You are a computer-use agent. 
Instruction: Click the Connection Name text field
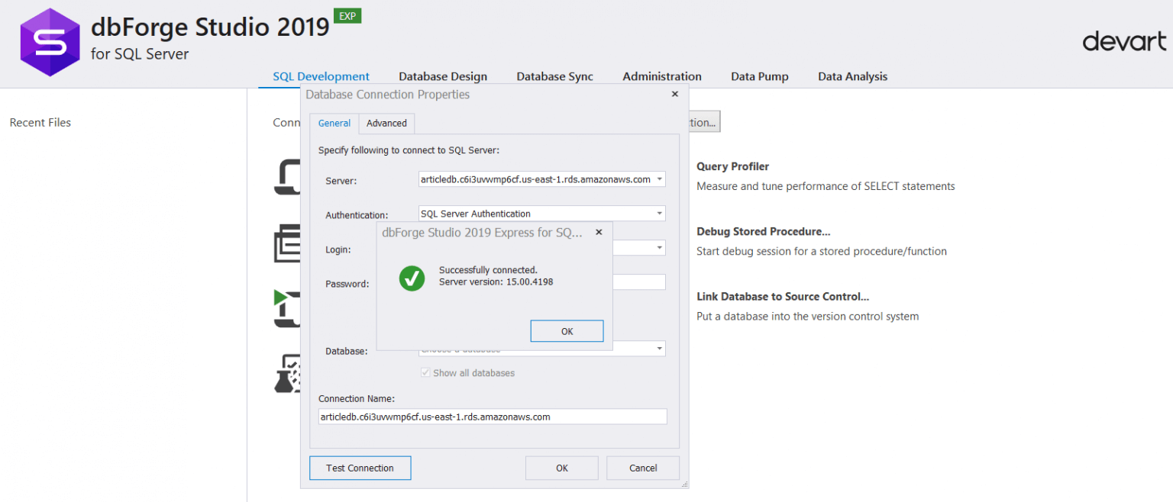[x=493, y=417]
